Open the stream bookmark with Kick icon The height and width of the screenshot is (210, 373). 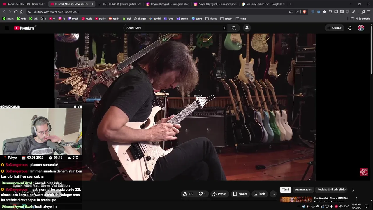[8, 19]
